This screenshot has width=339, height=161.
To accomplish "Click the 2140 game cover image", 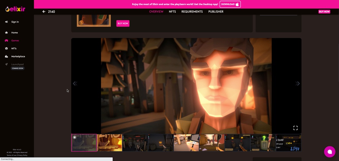I will point(94,21).
